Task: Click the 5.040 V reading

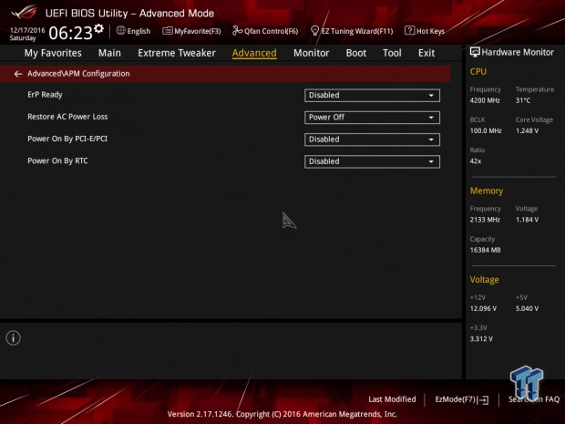Action: [527, 308]
